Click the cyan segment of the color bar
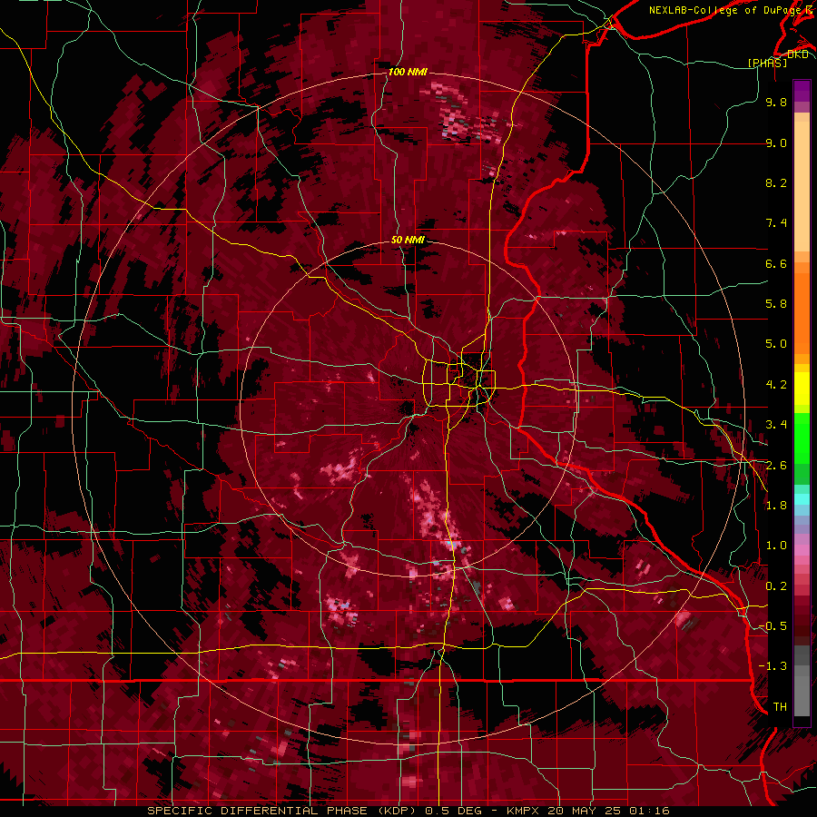817x817 pixels. (802, 499)
